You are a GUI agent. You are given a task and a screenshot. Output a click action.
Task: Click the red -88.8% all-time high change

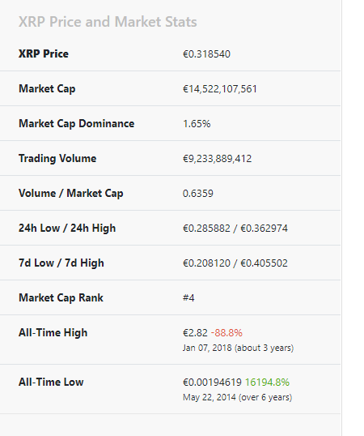coord(226,333)
